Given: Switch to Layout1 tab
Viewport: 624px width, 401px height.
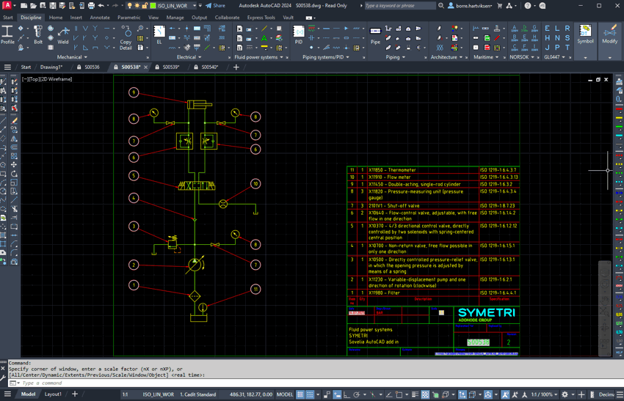Looking at the screenshot, I should point(53,394).
